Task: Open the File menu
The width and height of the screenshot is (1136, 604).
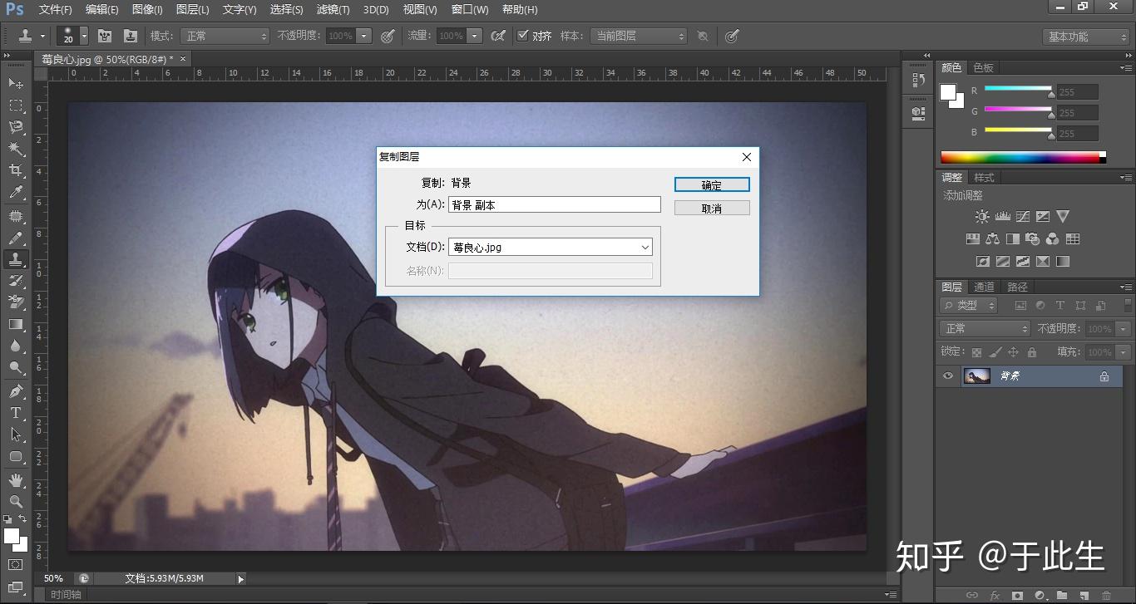Action: (x=56, y=9)
